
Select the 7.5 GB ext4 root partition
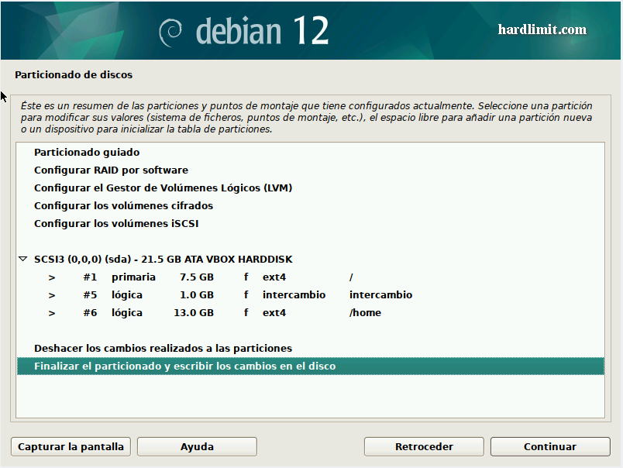coord(194,277)
